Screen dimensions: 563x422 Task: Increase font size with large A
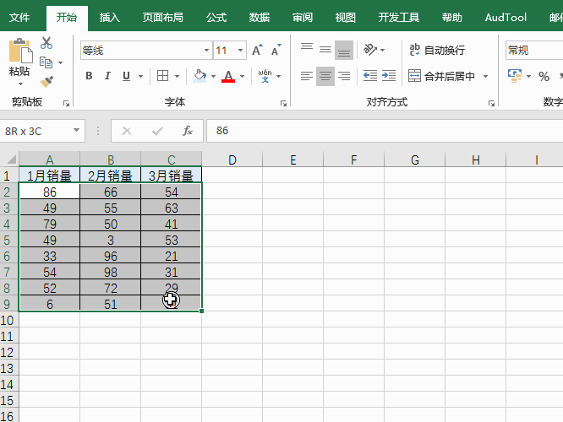click(x=257, y=50)
